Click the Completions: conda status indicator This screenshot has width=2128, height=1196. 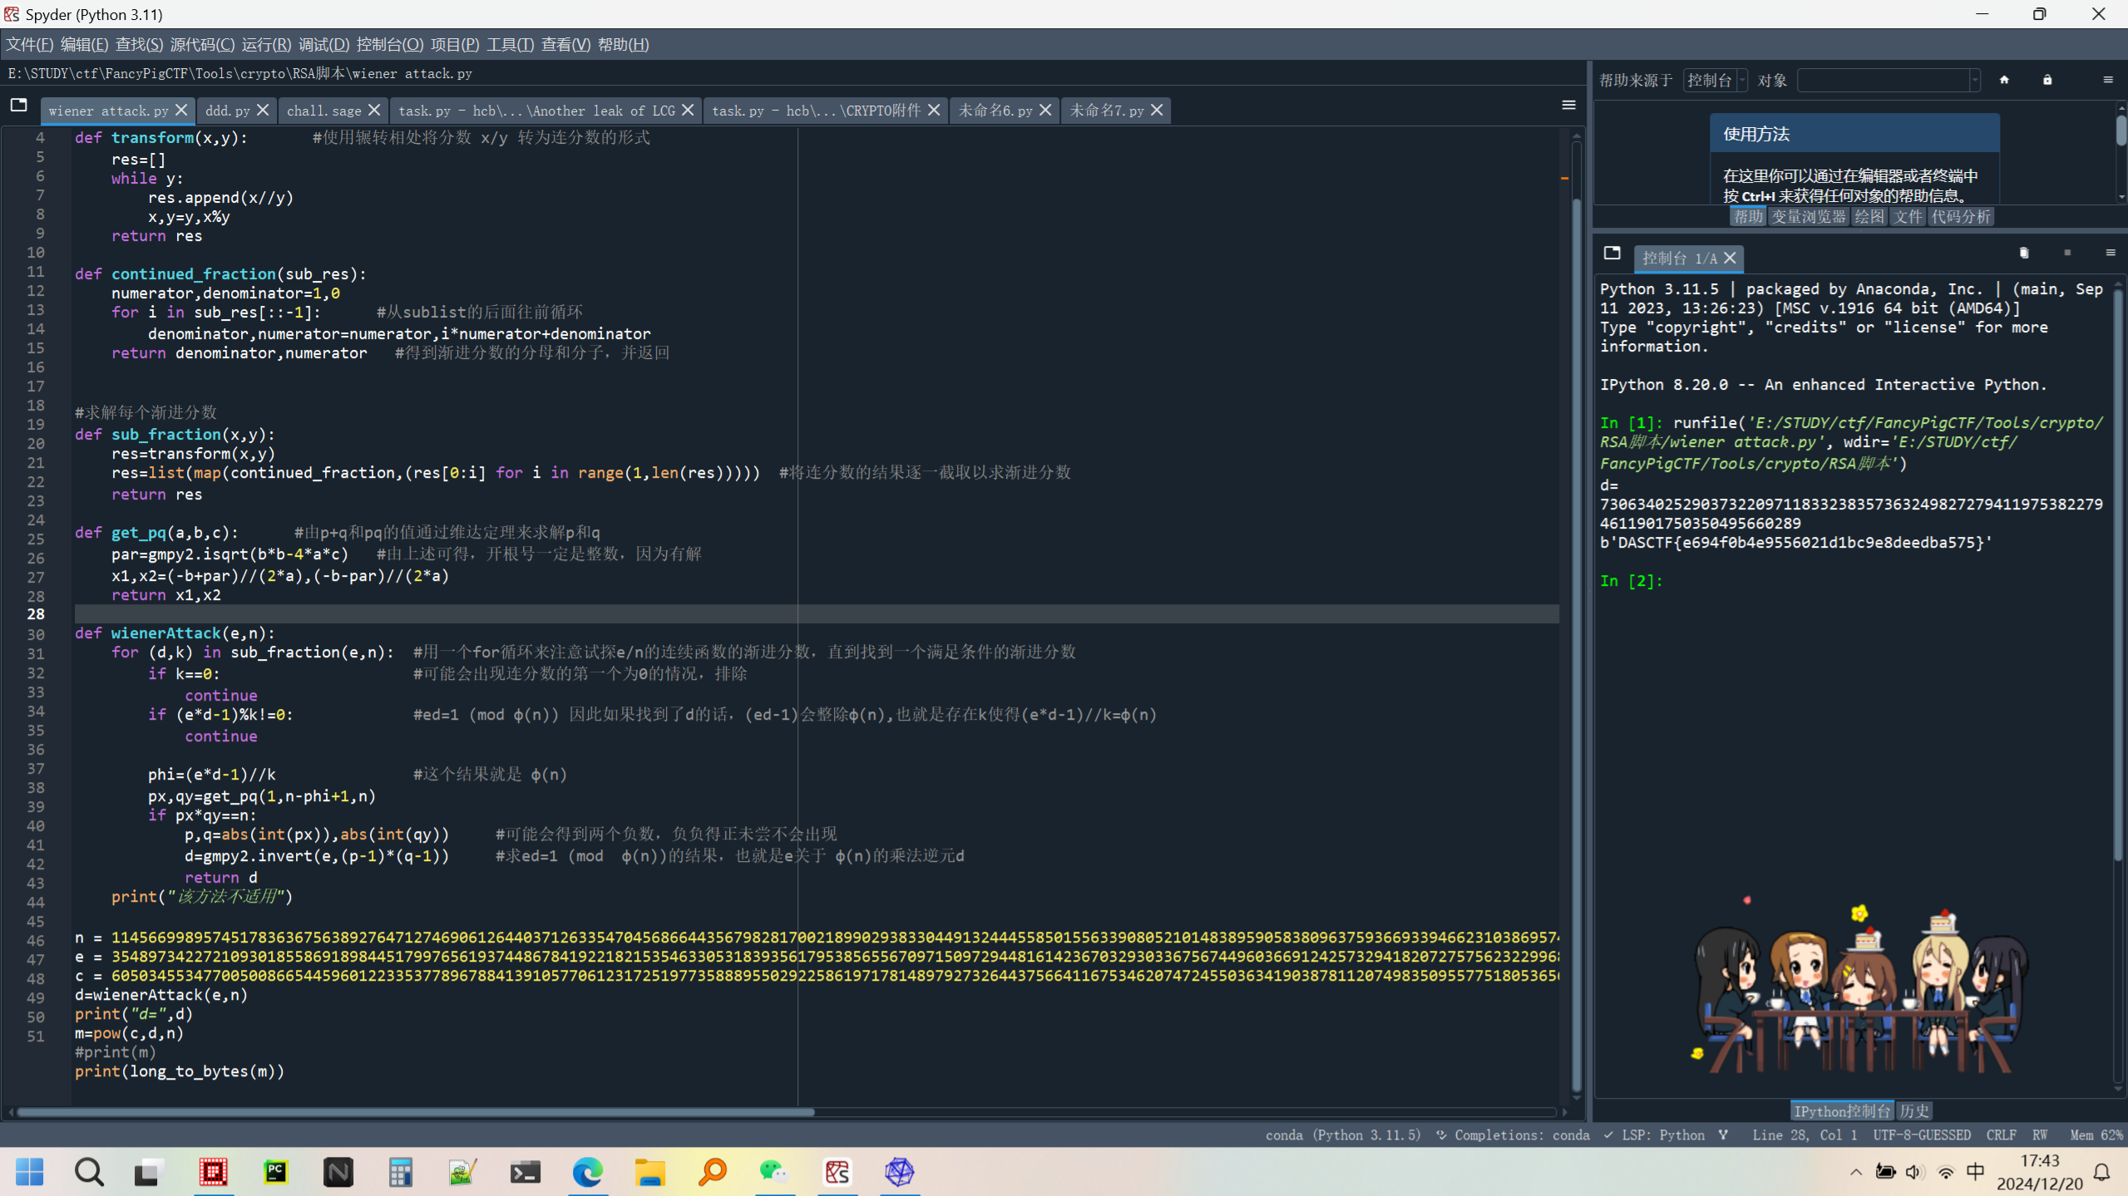click(x=1513, y=1134)
